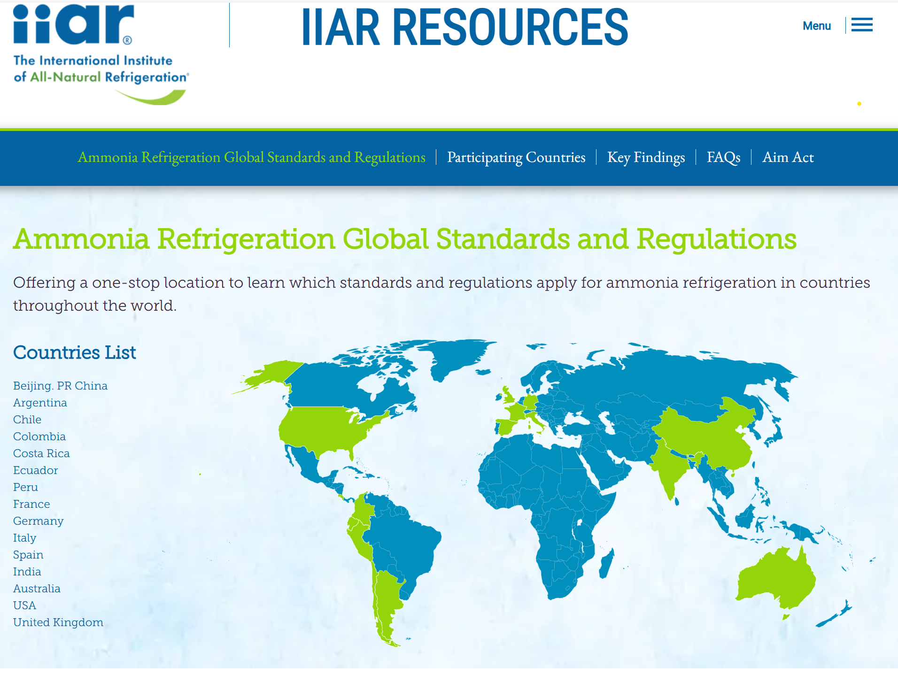898x674 pixels.
Task: Select Australia in countries list
Action: (37, 589)
